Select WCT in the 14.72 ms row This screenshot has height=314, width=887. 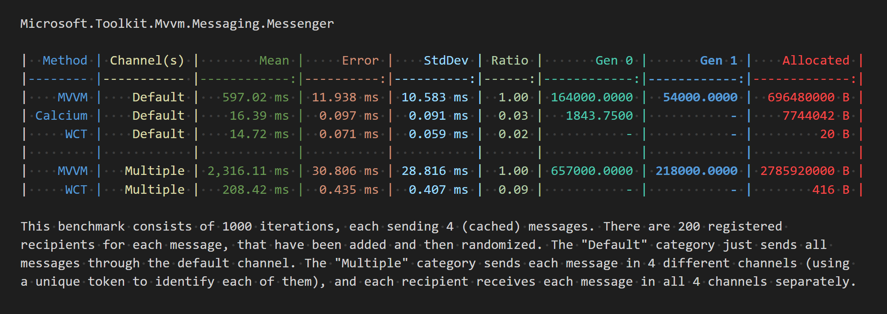click(x=76, y=134)
